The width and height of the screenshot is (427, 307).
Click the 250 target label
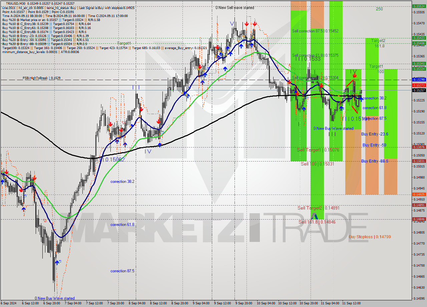(x=379, y=9)
